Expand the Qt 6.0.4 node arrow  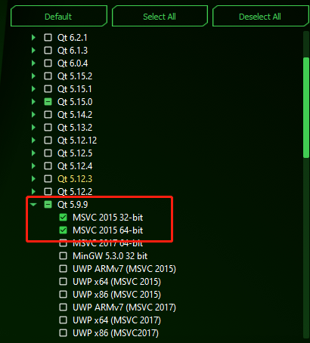click(33, 63)
